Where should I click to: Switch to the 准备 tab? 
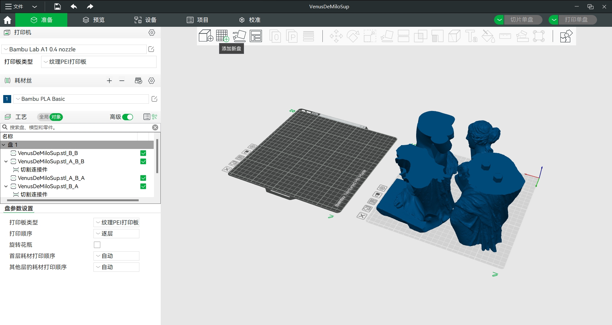(41, 20)
